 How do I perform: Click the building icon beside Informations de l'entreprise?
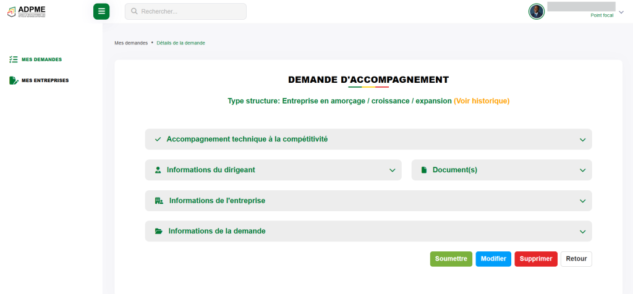(x=159, y=201)
